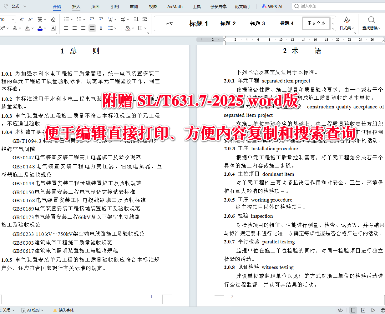Open the 插入 tab
The image size is (385, 314).
click(76, 7)
